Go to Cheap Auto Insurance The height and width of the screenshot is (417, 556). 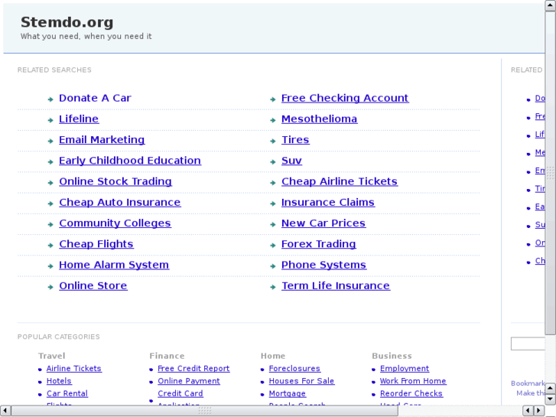pyautogui.click(x=119, y=202)
